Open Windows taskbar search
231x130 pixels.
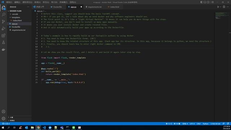click(x=9, y=127)
